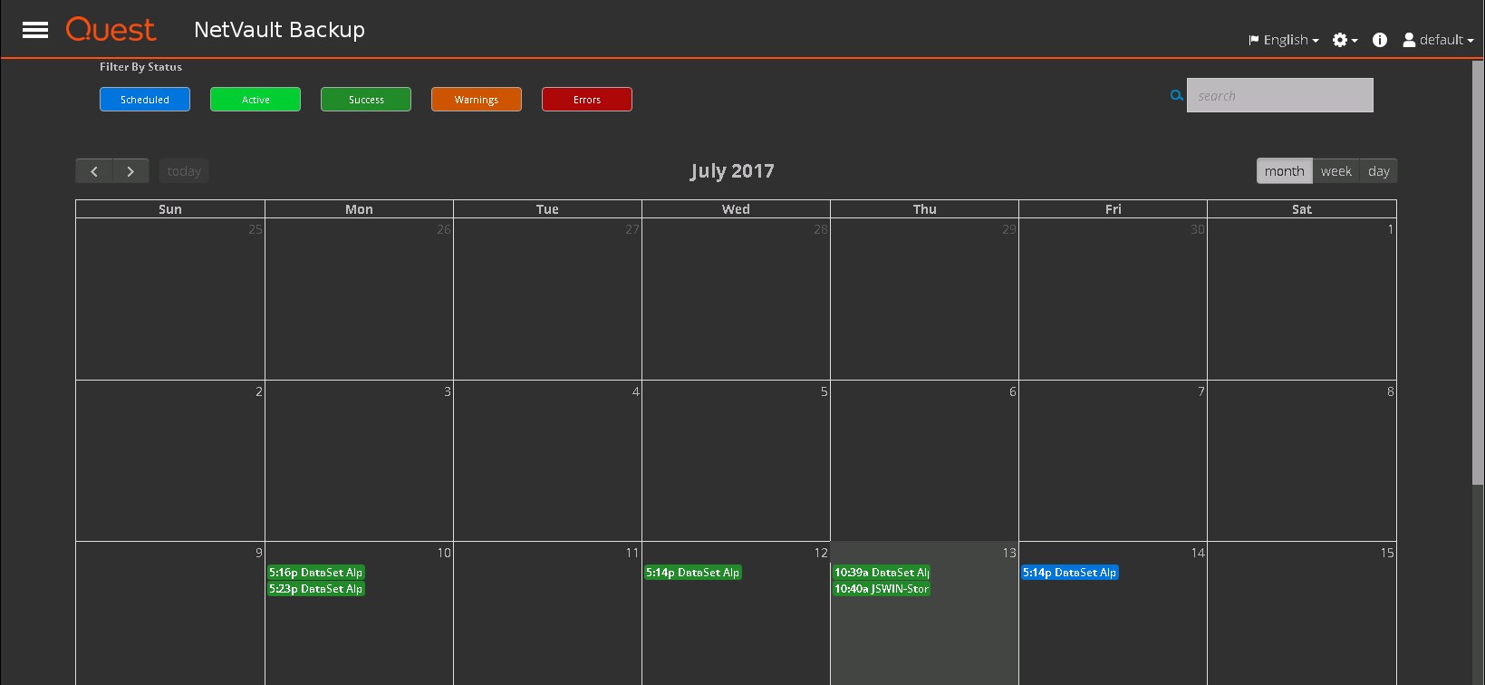Open the hamburger navigation menu
The image size is (1485, 685).
(35, 30)
